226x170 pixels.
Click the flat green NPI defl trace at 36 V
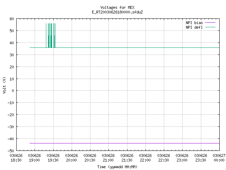point(125,47)
